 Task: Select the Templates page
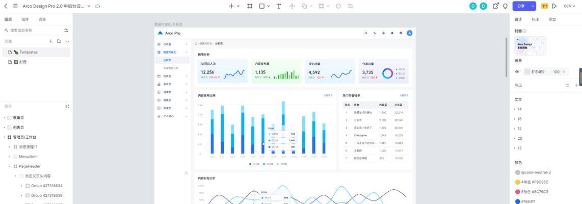tap(36, 53)
